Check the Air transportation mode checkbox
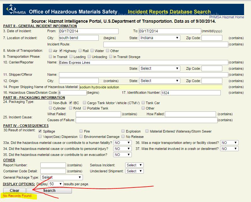The height and width of the screenshot is (202, 251). pos(50,50)
